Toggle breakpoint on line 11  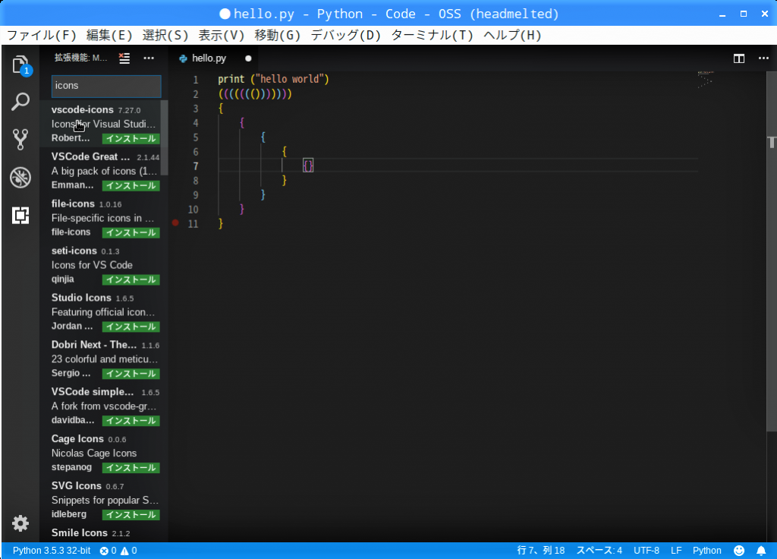tap(175, 223)
